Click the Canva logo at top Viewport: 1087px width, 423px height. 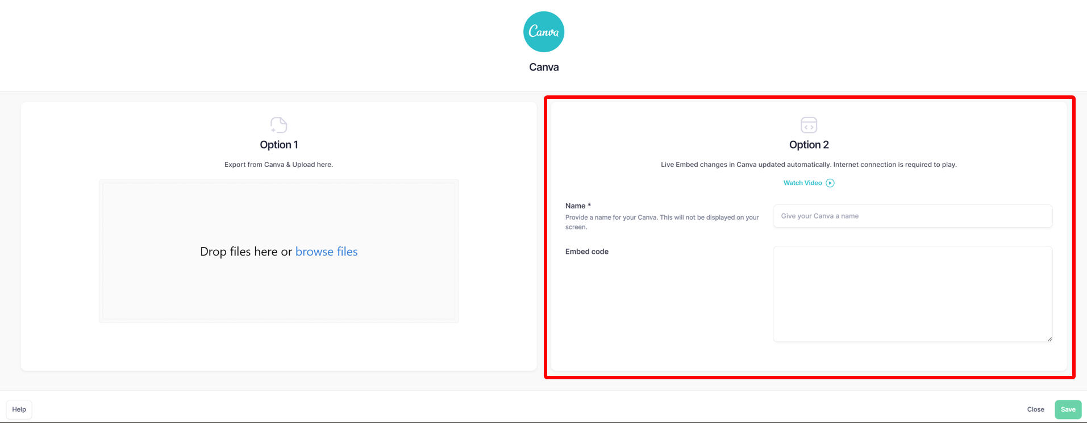[x=544, y=32]
